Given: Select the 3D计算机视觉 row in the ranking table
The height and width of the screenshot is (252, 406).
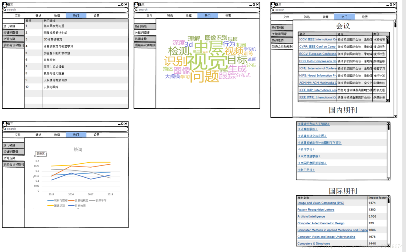Looking at the screenshot, I should click(x=76, y=39).
